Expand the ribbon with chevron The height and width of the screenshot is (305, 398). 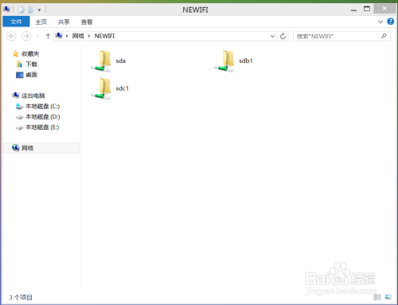coord(380,22)
